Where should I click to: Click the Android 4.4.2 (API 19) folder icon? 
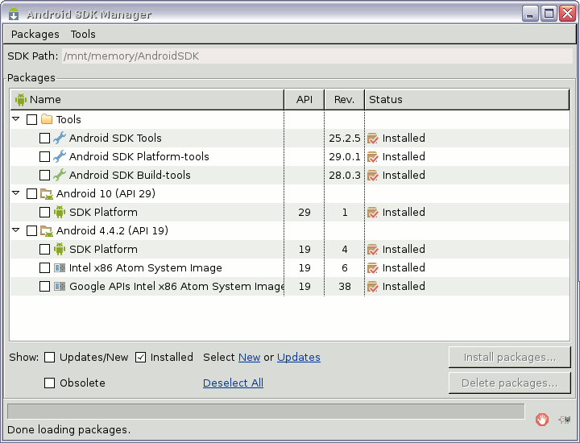pos(47,230)
